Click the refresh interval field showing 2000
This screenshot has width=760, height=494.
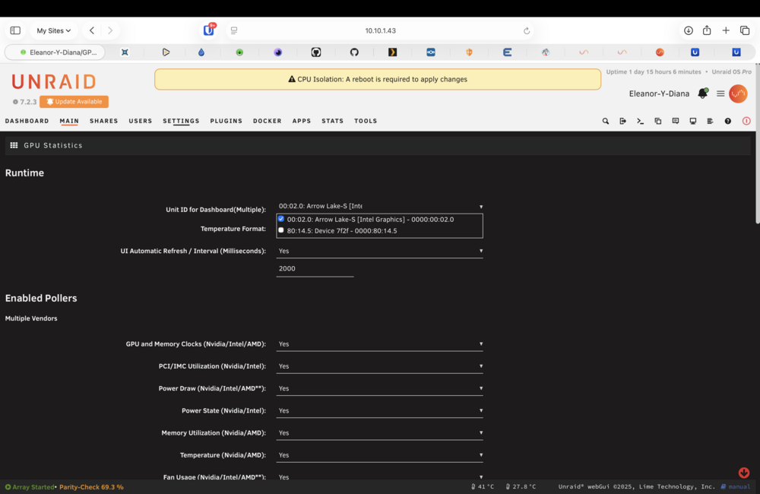click(315, 268)
